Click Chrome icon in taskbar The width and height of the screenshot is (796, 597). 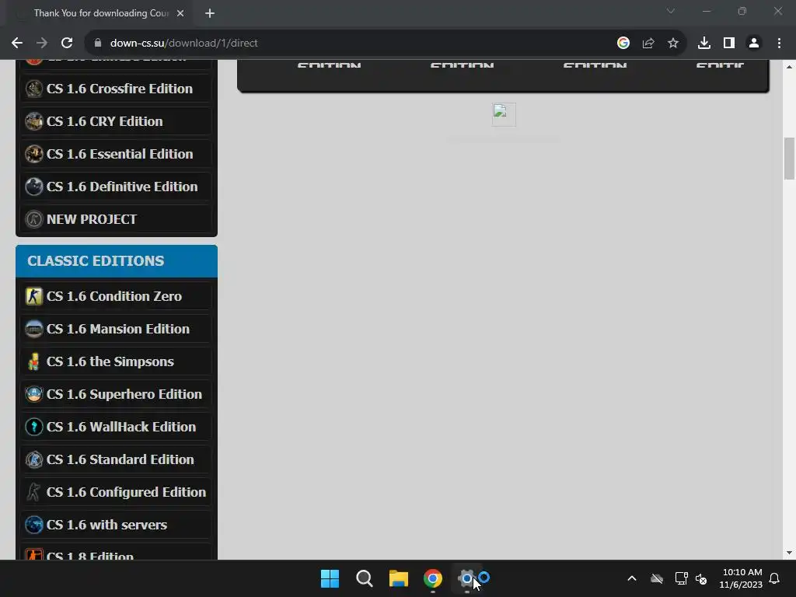click(x=432, y=578)
